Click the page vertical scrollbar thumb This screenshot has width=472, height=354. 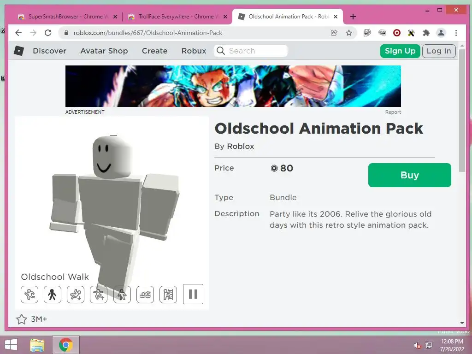pos(462,112)
